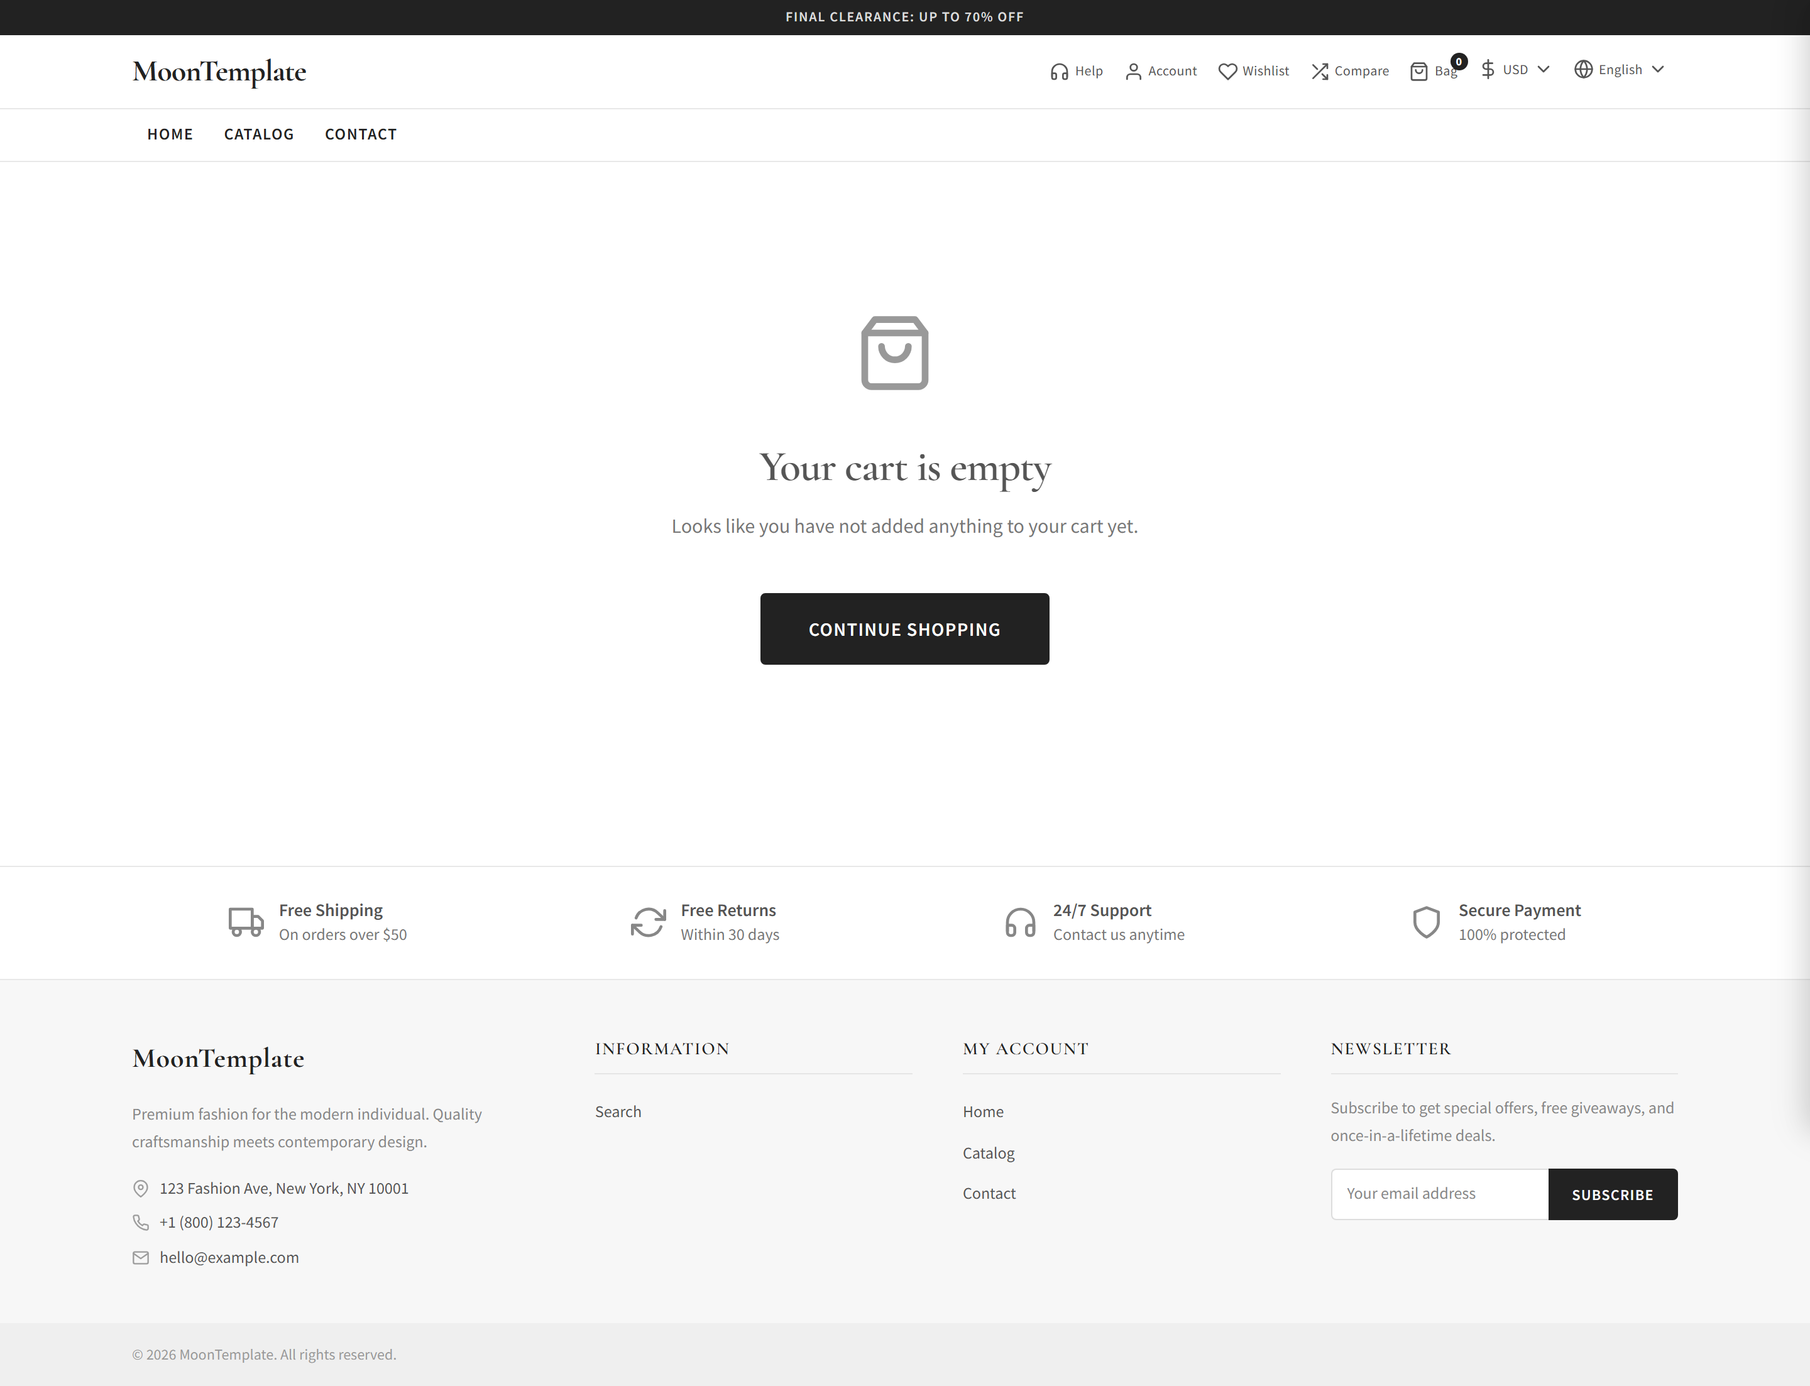Click the Free Shipping truck icon
Viewport: 1810px width, 1386px height.
[x=245, y=922]
